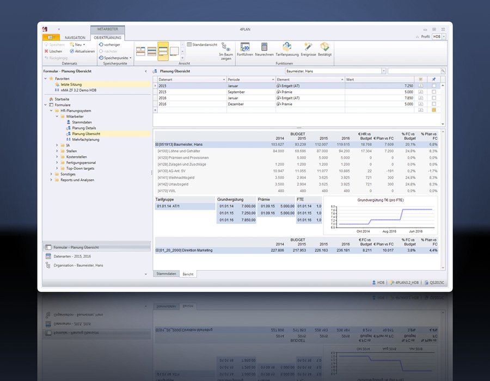Select Planung Details in the tree
Screen dimensions: 490x381
click(83, 128)
